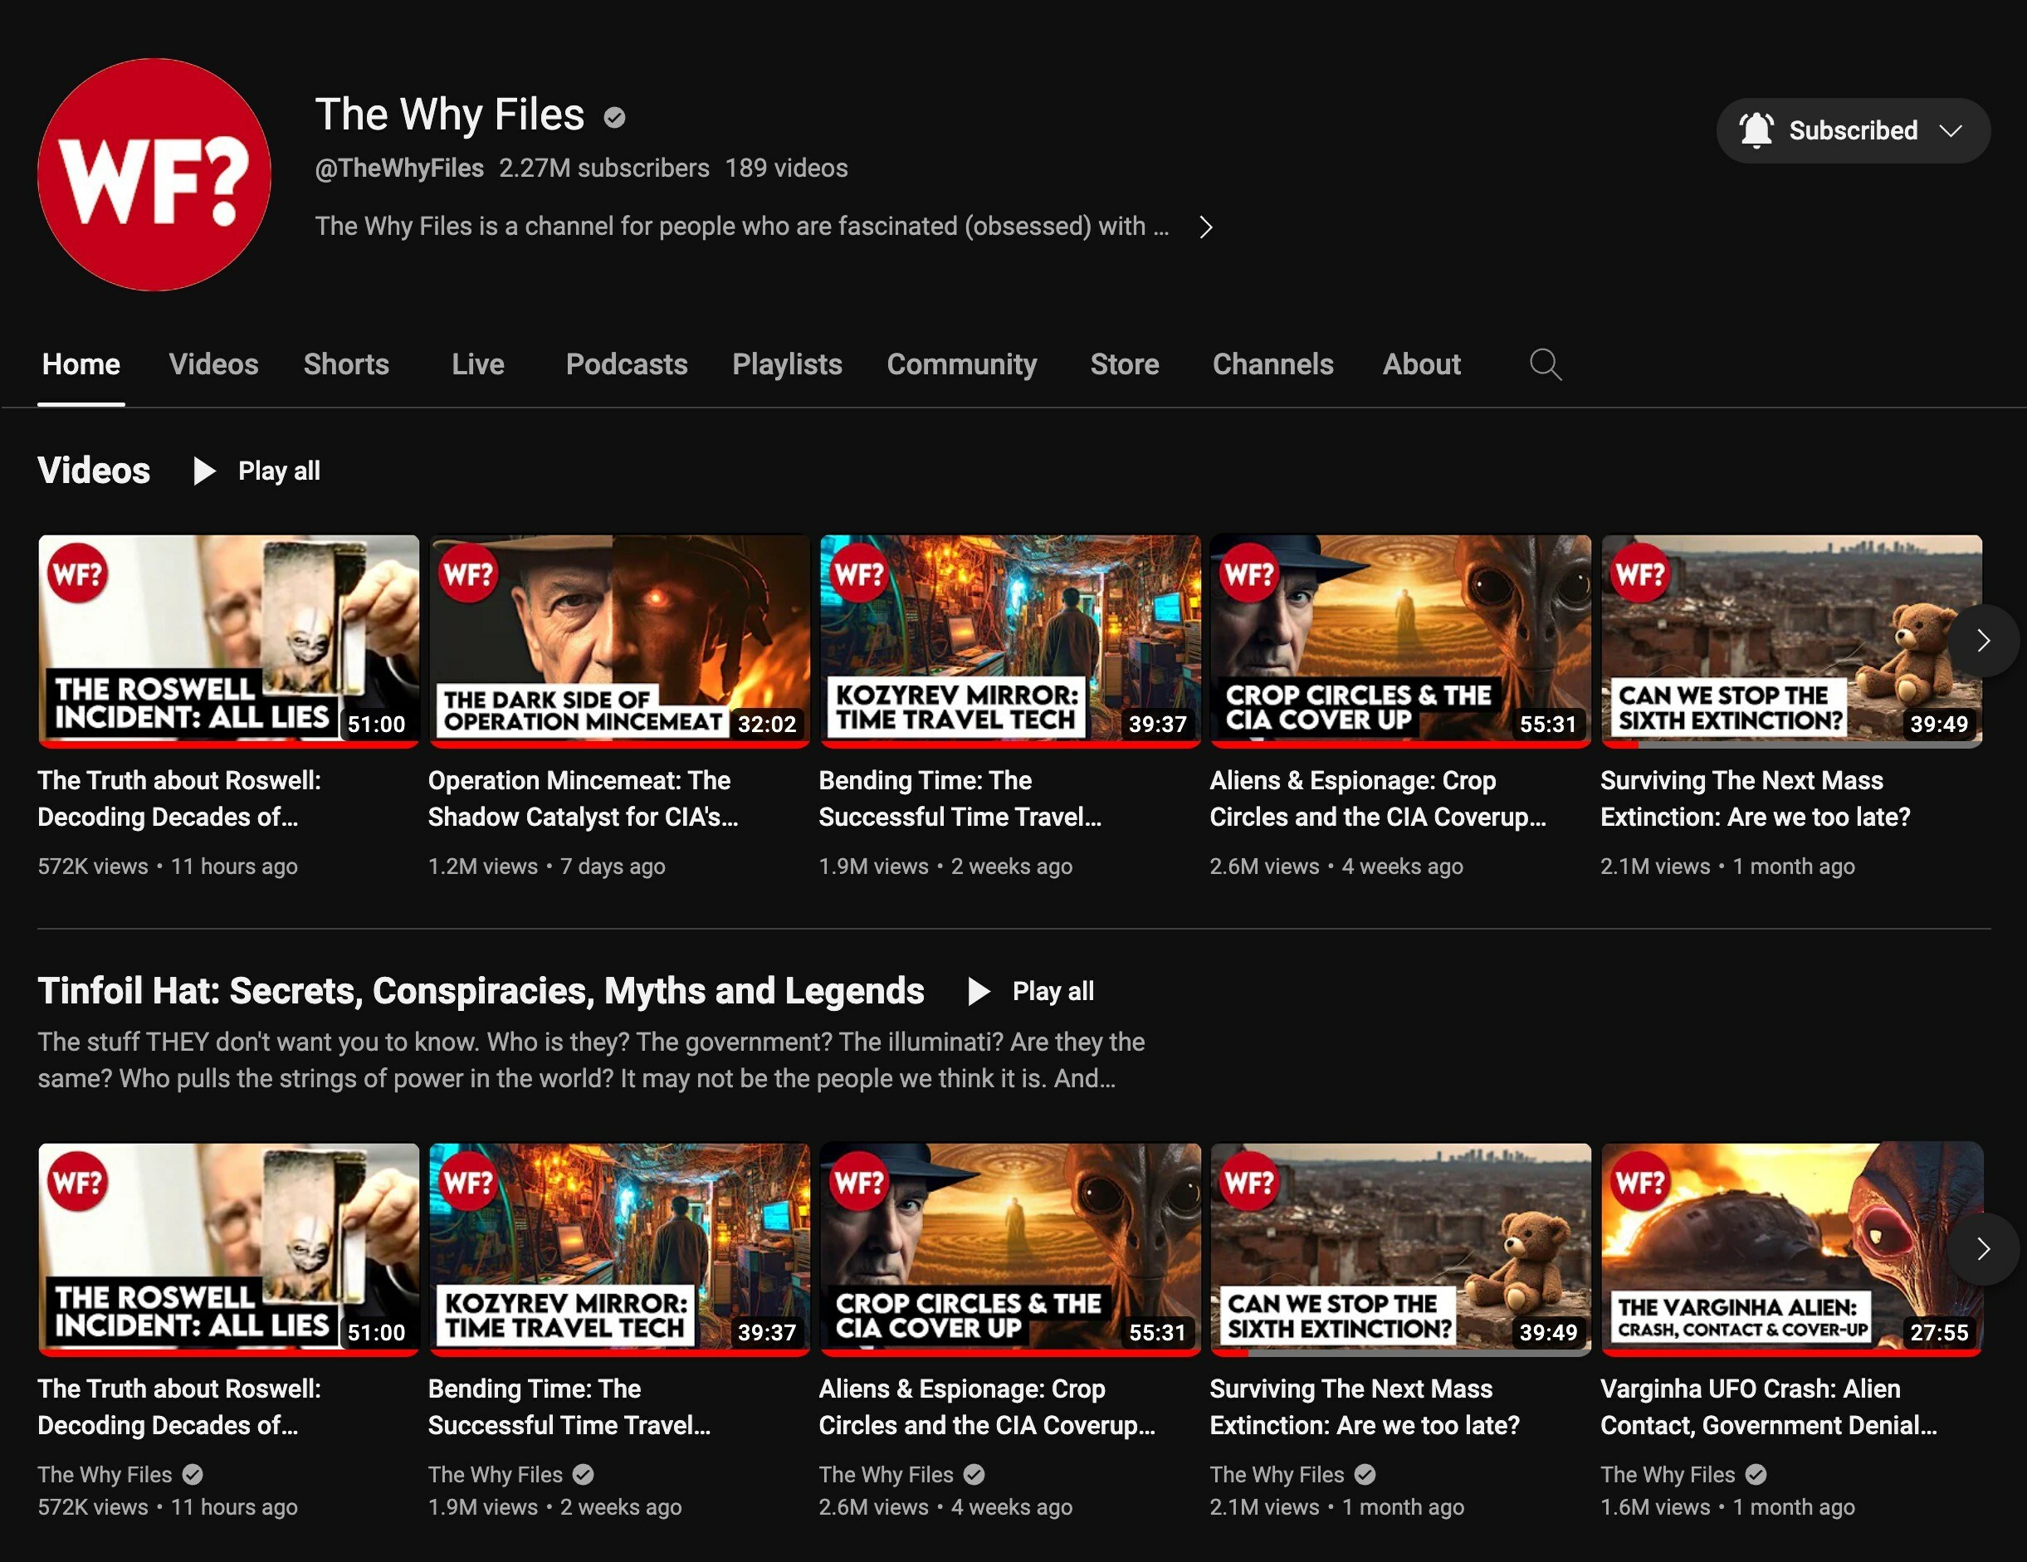Viewport: 2027px width, 1562px height.
Task: Switch to the Videos tab
Action: (x=213, y=364)
